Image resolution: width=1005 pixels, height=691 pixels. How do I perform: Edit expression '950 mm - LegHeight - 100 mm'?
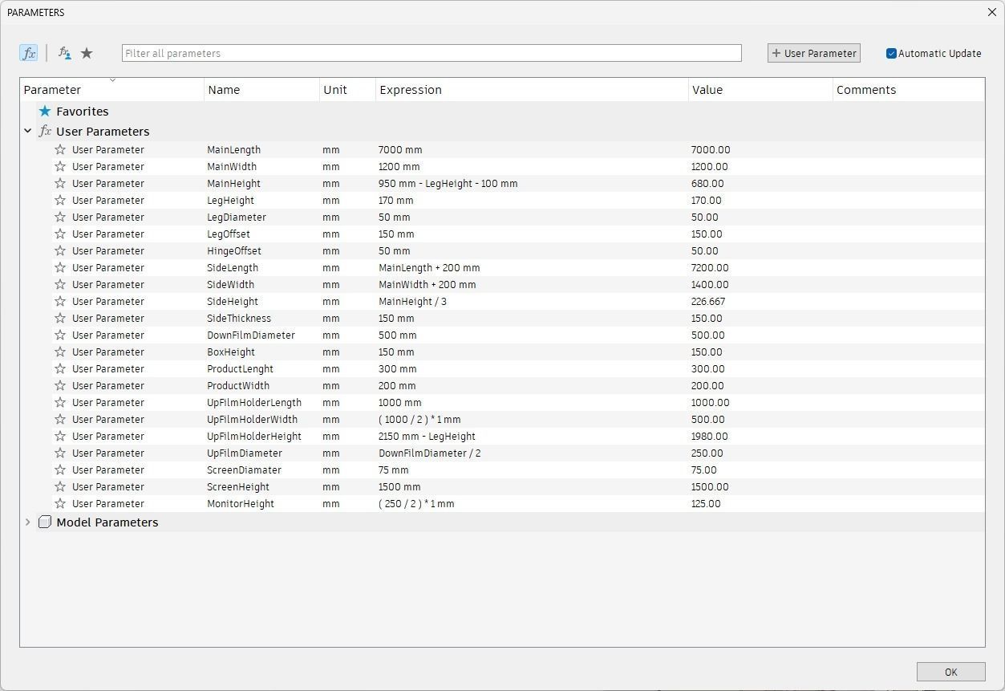click(x=448, y=183)
